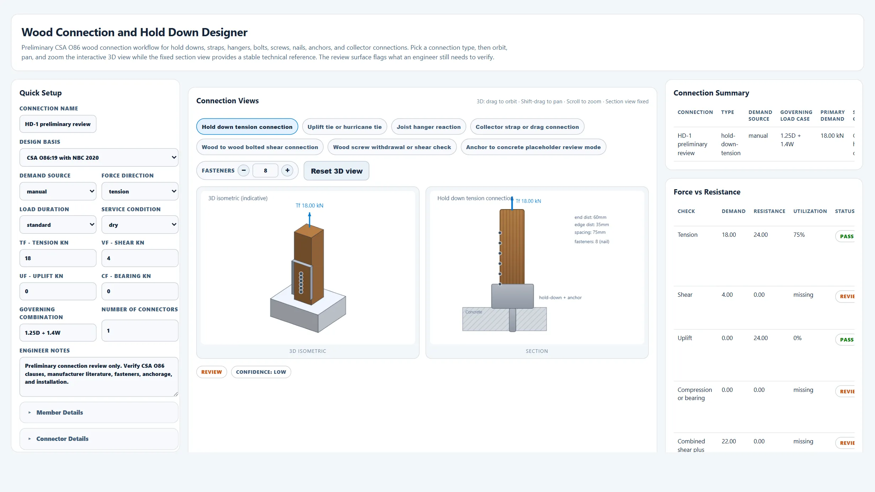
Task: Edit the Number of Connectors field
Action: coord(140,330)
